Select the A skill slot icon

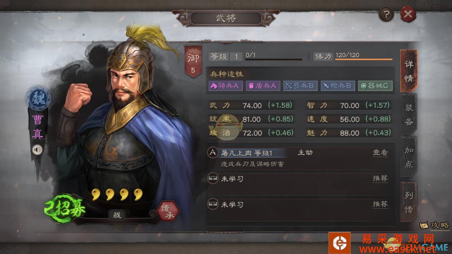pos(213,153)
